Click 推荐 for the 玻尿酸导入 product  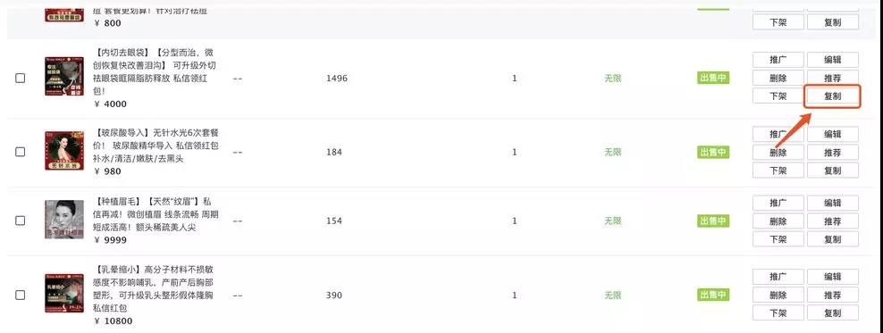(832, 153)
